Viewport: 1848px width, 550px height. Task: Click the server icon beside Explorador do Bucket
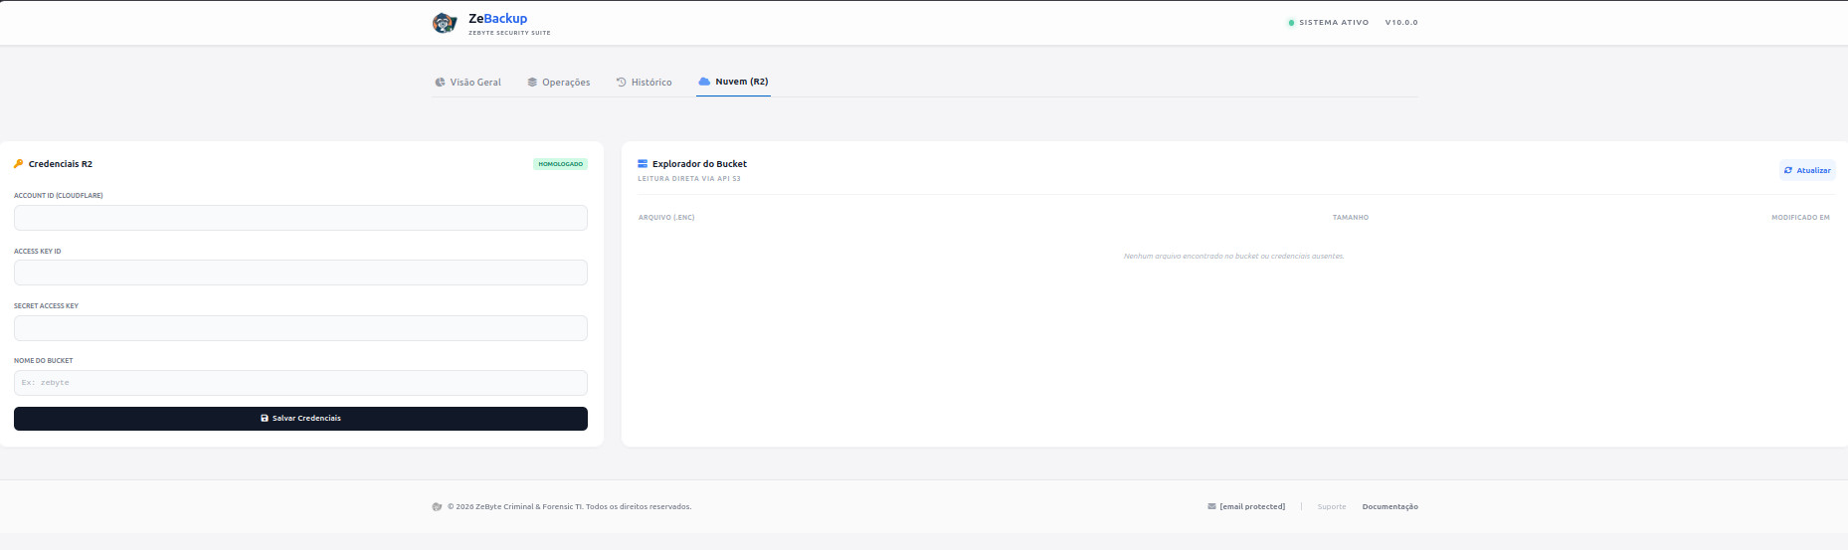tap(643, 164)
